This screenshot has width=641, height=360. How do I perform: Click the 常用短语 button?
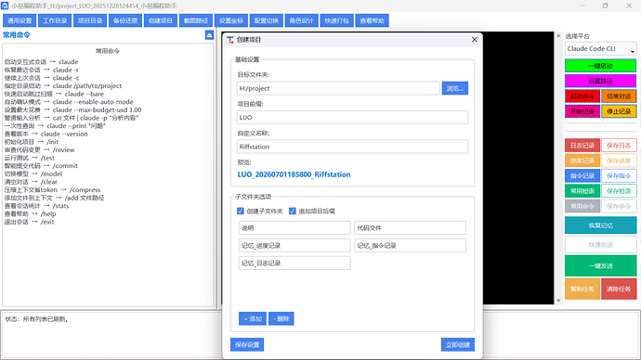click(x=582, y=190)
